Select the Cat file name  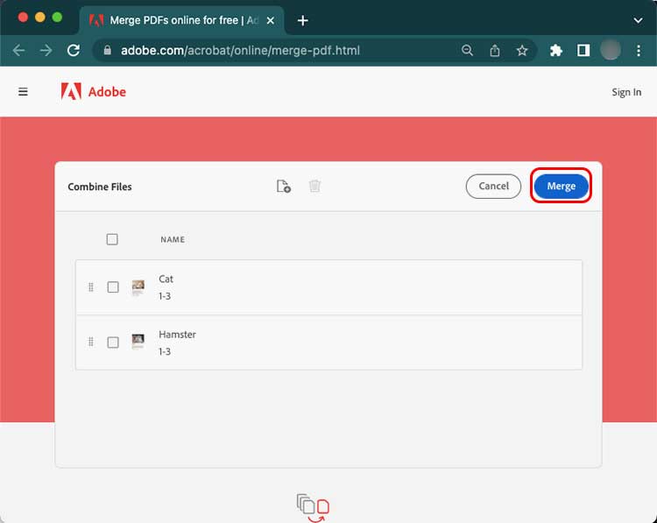166,279
